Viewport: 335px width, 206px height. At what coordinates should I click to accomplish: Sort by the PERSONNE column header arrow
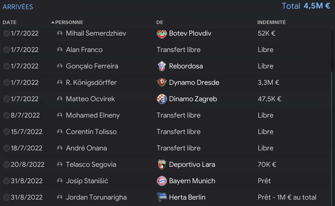pyautogui.click(x=53, y=23)
